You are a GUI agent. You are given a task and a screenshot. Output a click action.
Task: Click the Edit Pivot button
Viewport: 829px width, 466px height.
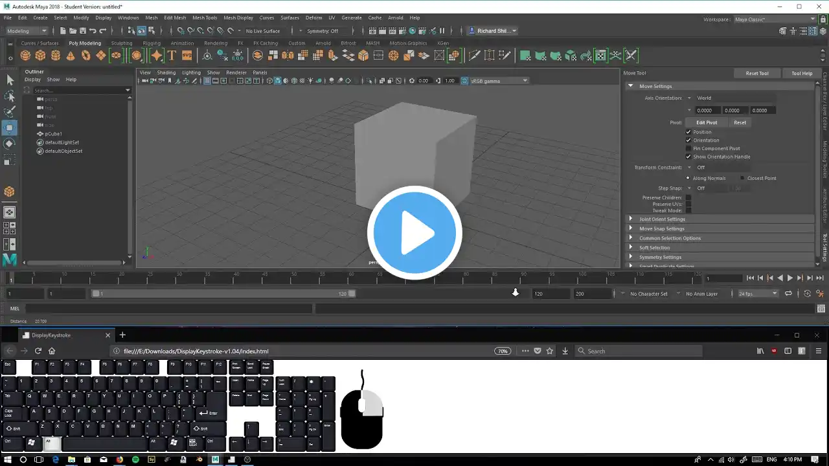707,122
